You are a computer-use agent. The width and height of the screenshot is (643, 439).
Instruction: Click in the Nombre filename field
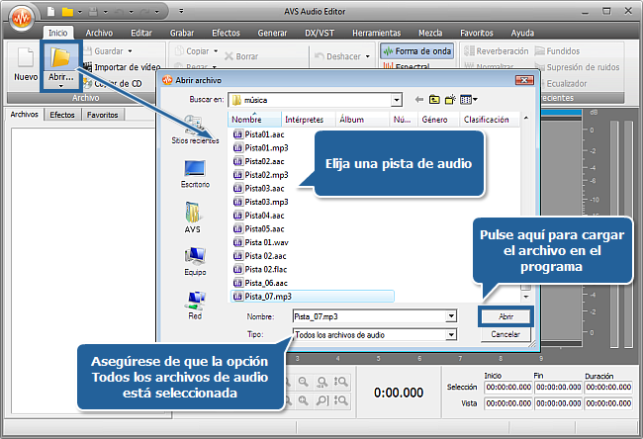tap(370, 316)
